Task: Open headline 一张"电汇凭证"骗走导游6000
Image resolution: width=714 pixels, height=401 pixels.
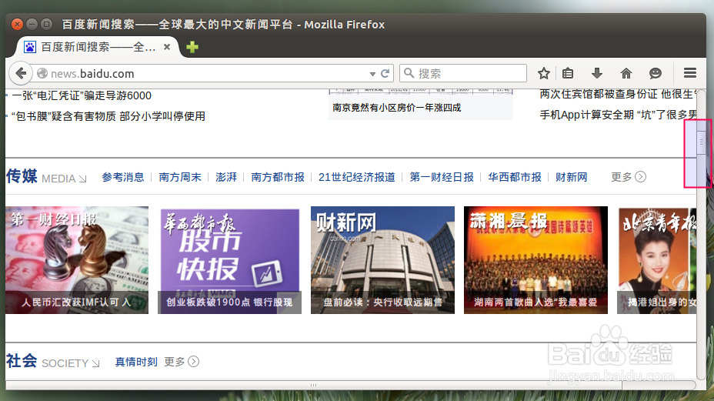Action: point(82,95)
